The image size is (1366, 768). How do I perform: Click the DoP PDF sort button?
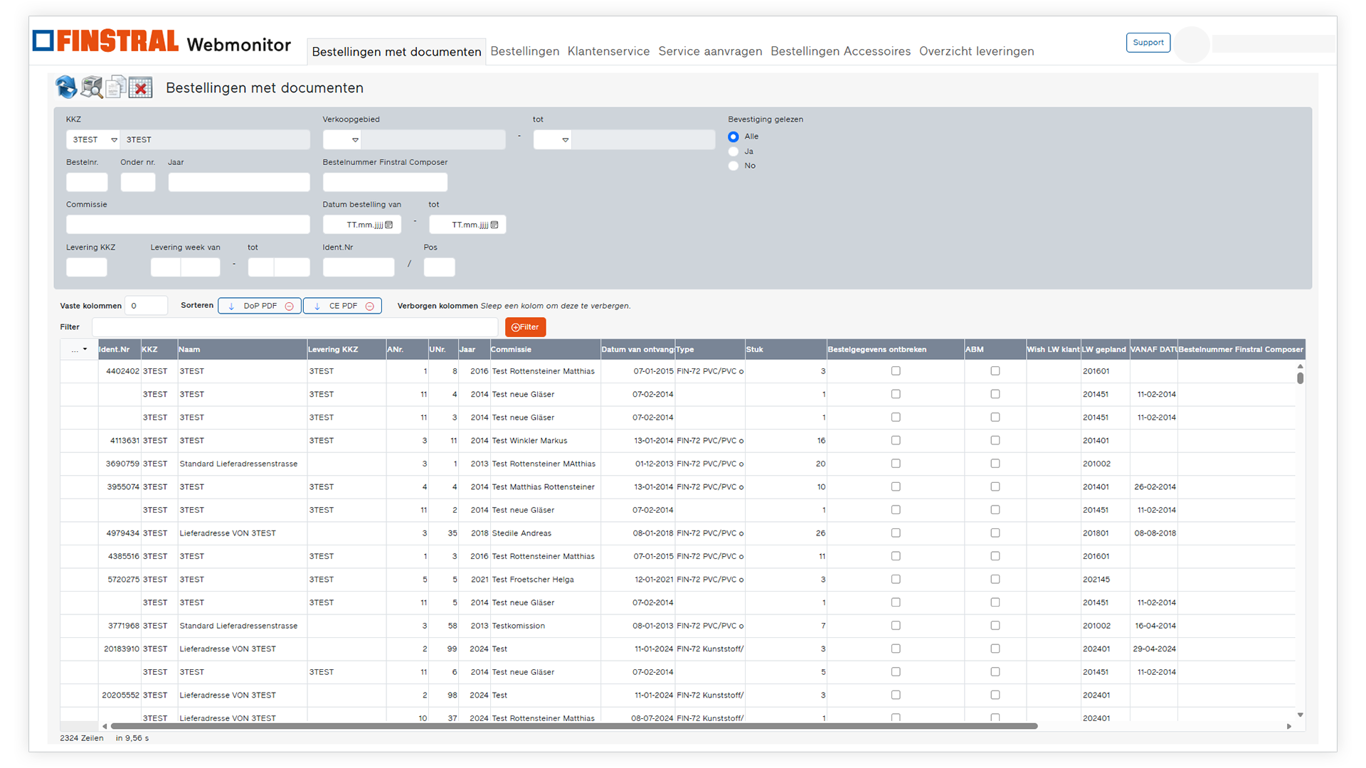pos(260,306)
